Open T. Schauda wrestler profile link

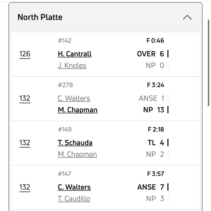(75, 143)
